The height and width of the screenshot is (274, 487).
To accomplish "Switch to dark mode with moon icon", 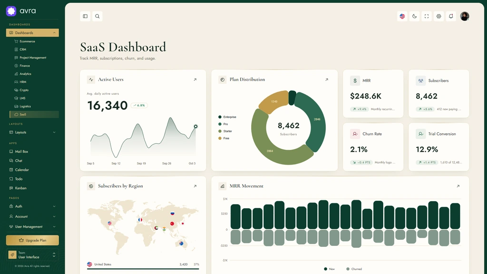I will (414, 16).
